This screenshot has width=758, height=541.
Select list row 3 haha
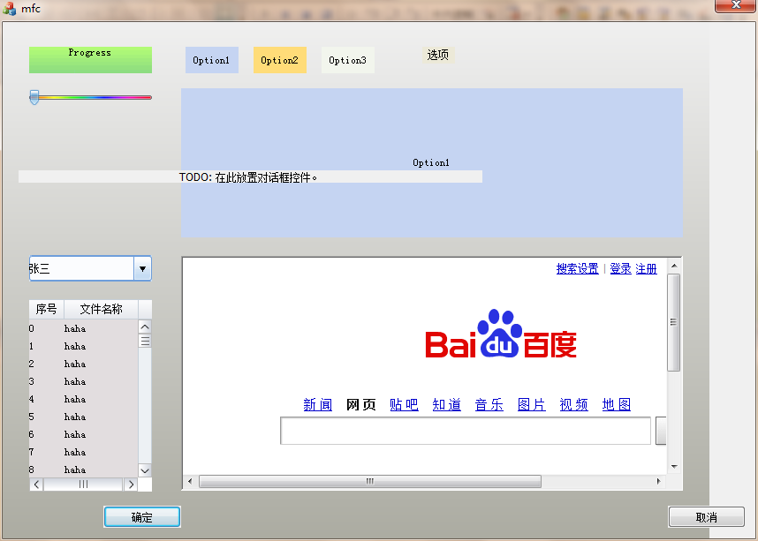pyautogui.click(x=84, y=381)
